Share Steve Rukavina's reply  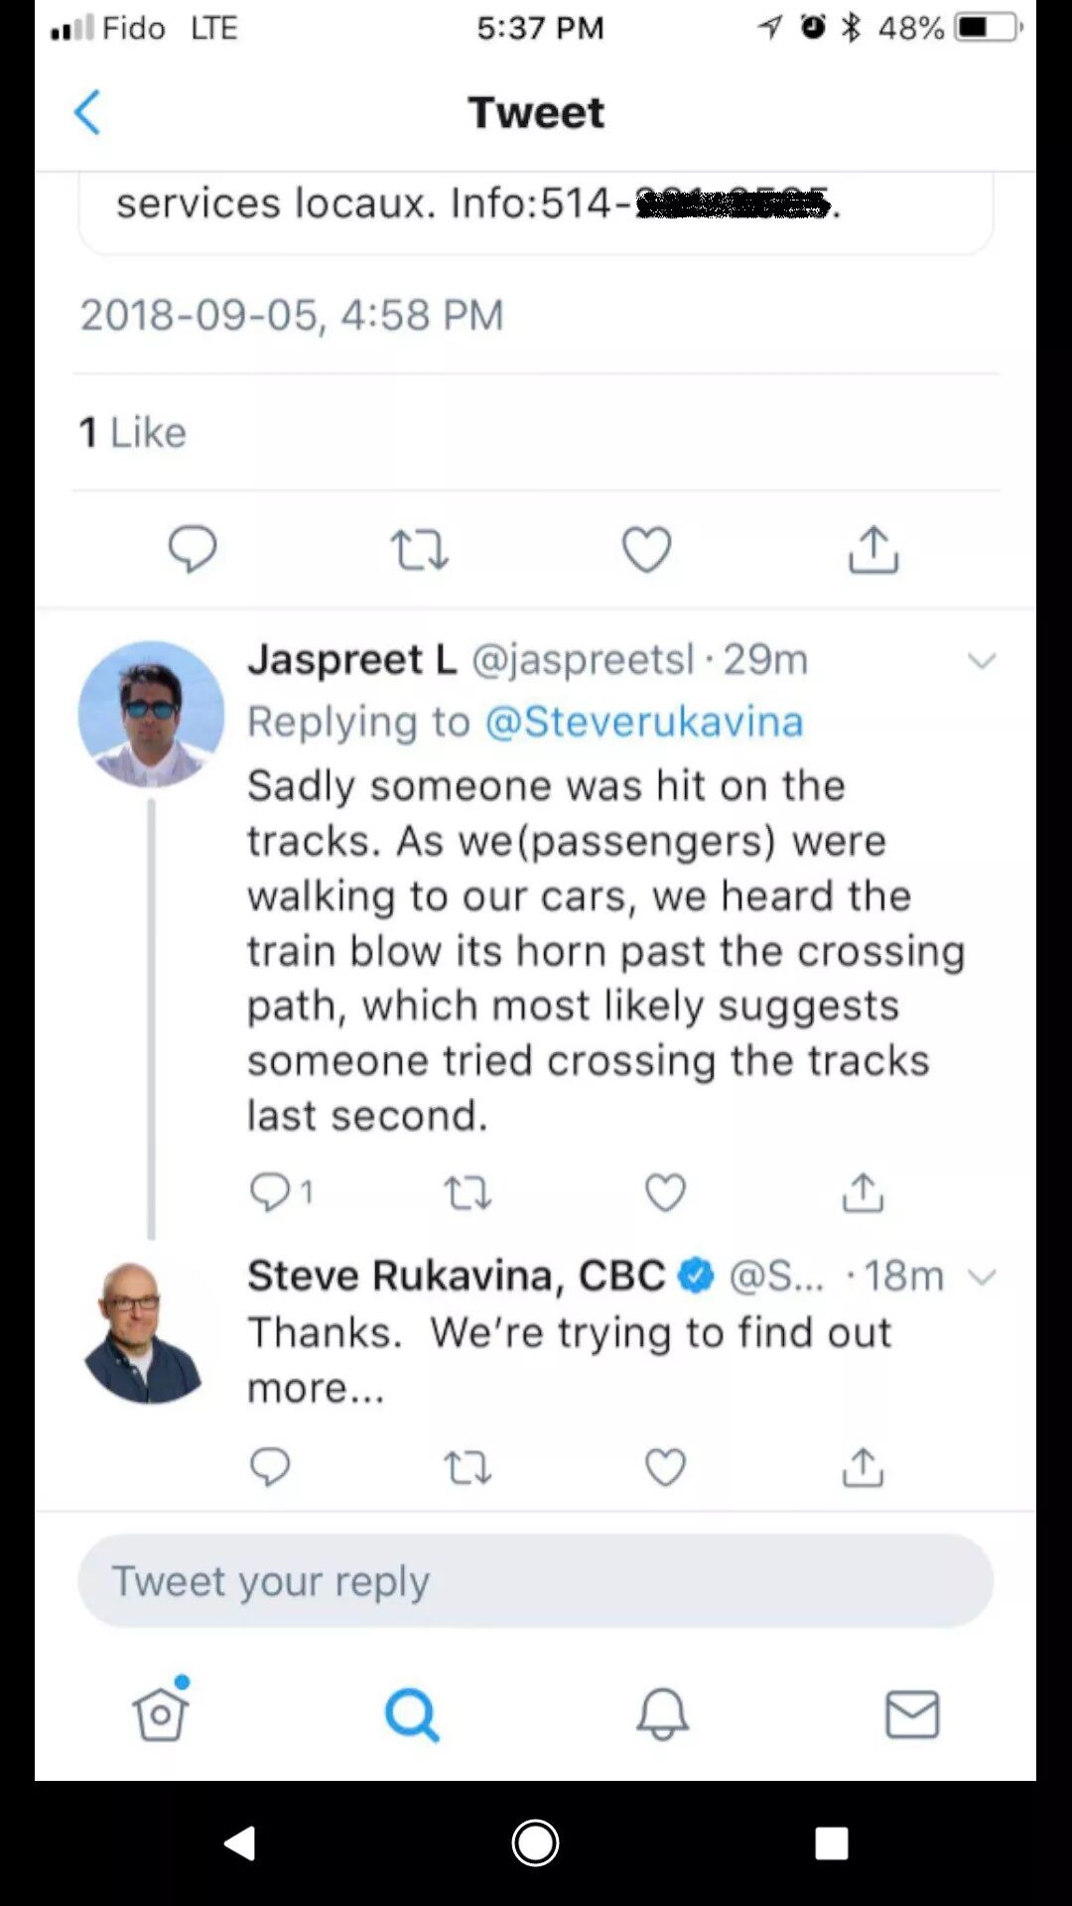tap(863, 1467)
